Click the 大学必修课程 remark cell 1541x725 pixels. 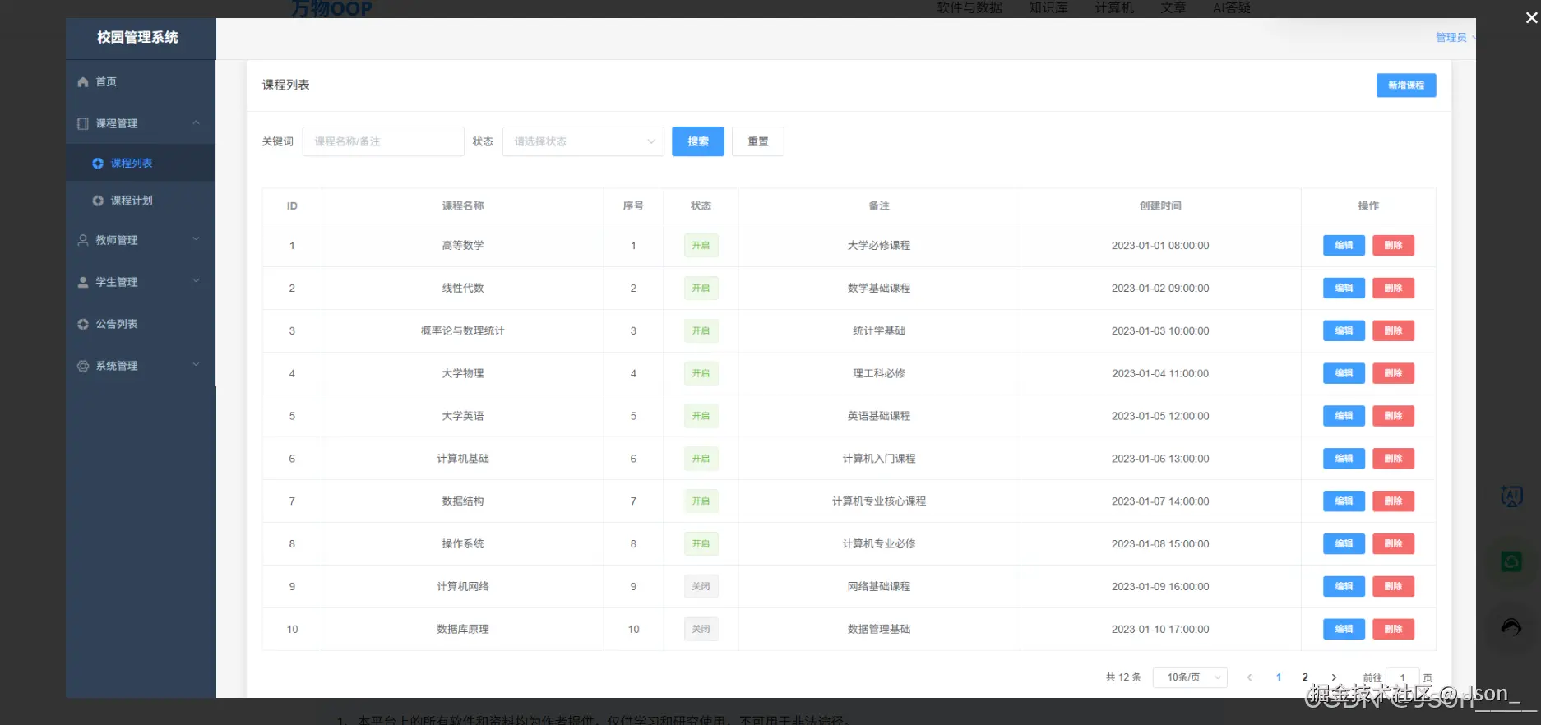click(879, 245)
